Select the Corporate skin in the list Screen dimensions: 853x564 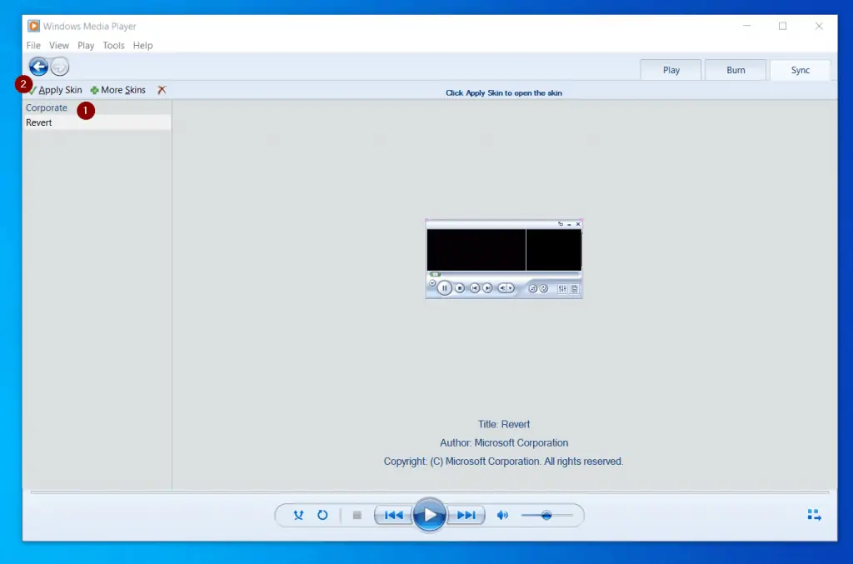pos(47,107)
